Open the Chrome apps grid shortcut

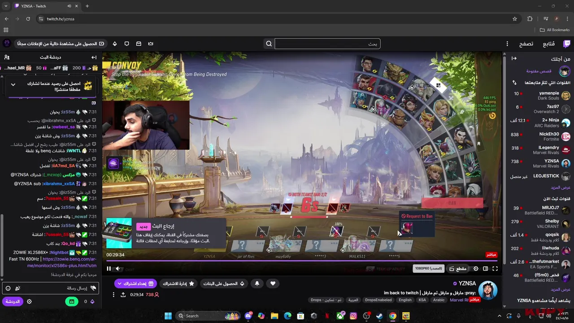click(6, 30)
